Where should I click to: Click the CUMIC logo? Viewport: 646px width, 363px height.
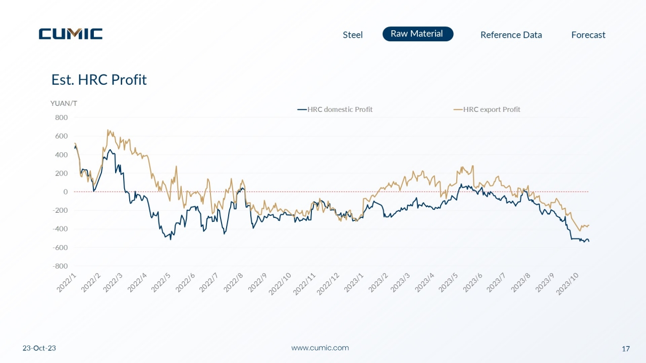click(71, 34)
